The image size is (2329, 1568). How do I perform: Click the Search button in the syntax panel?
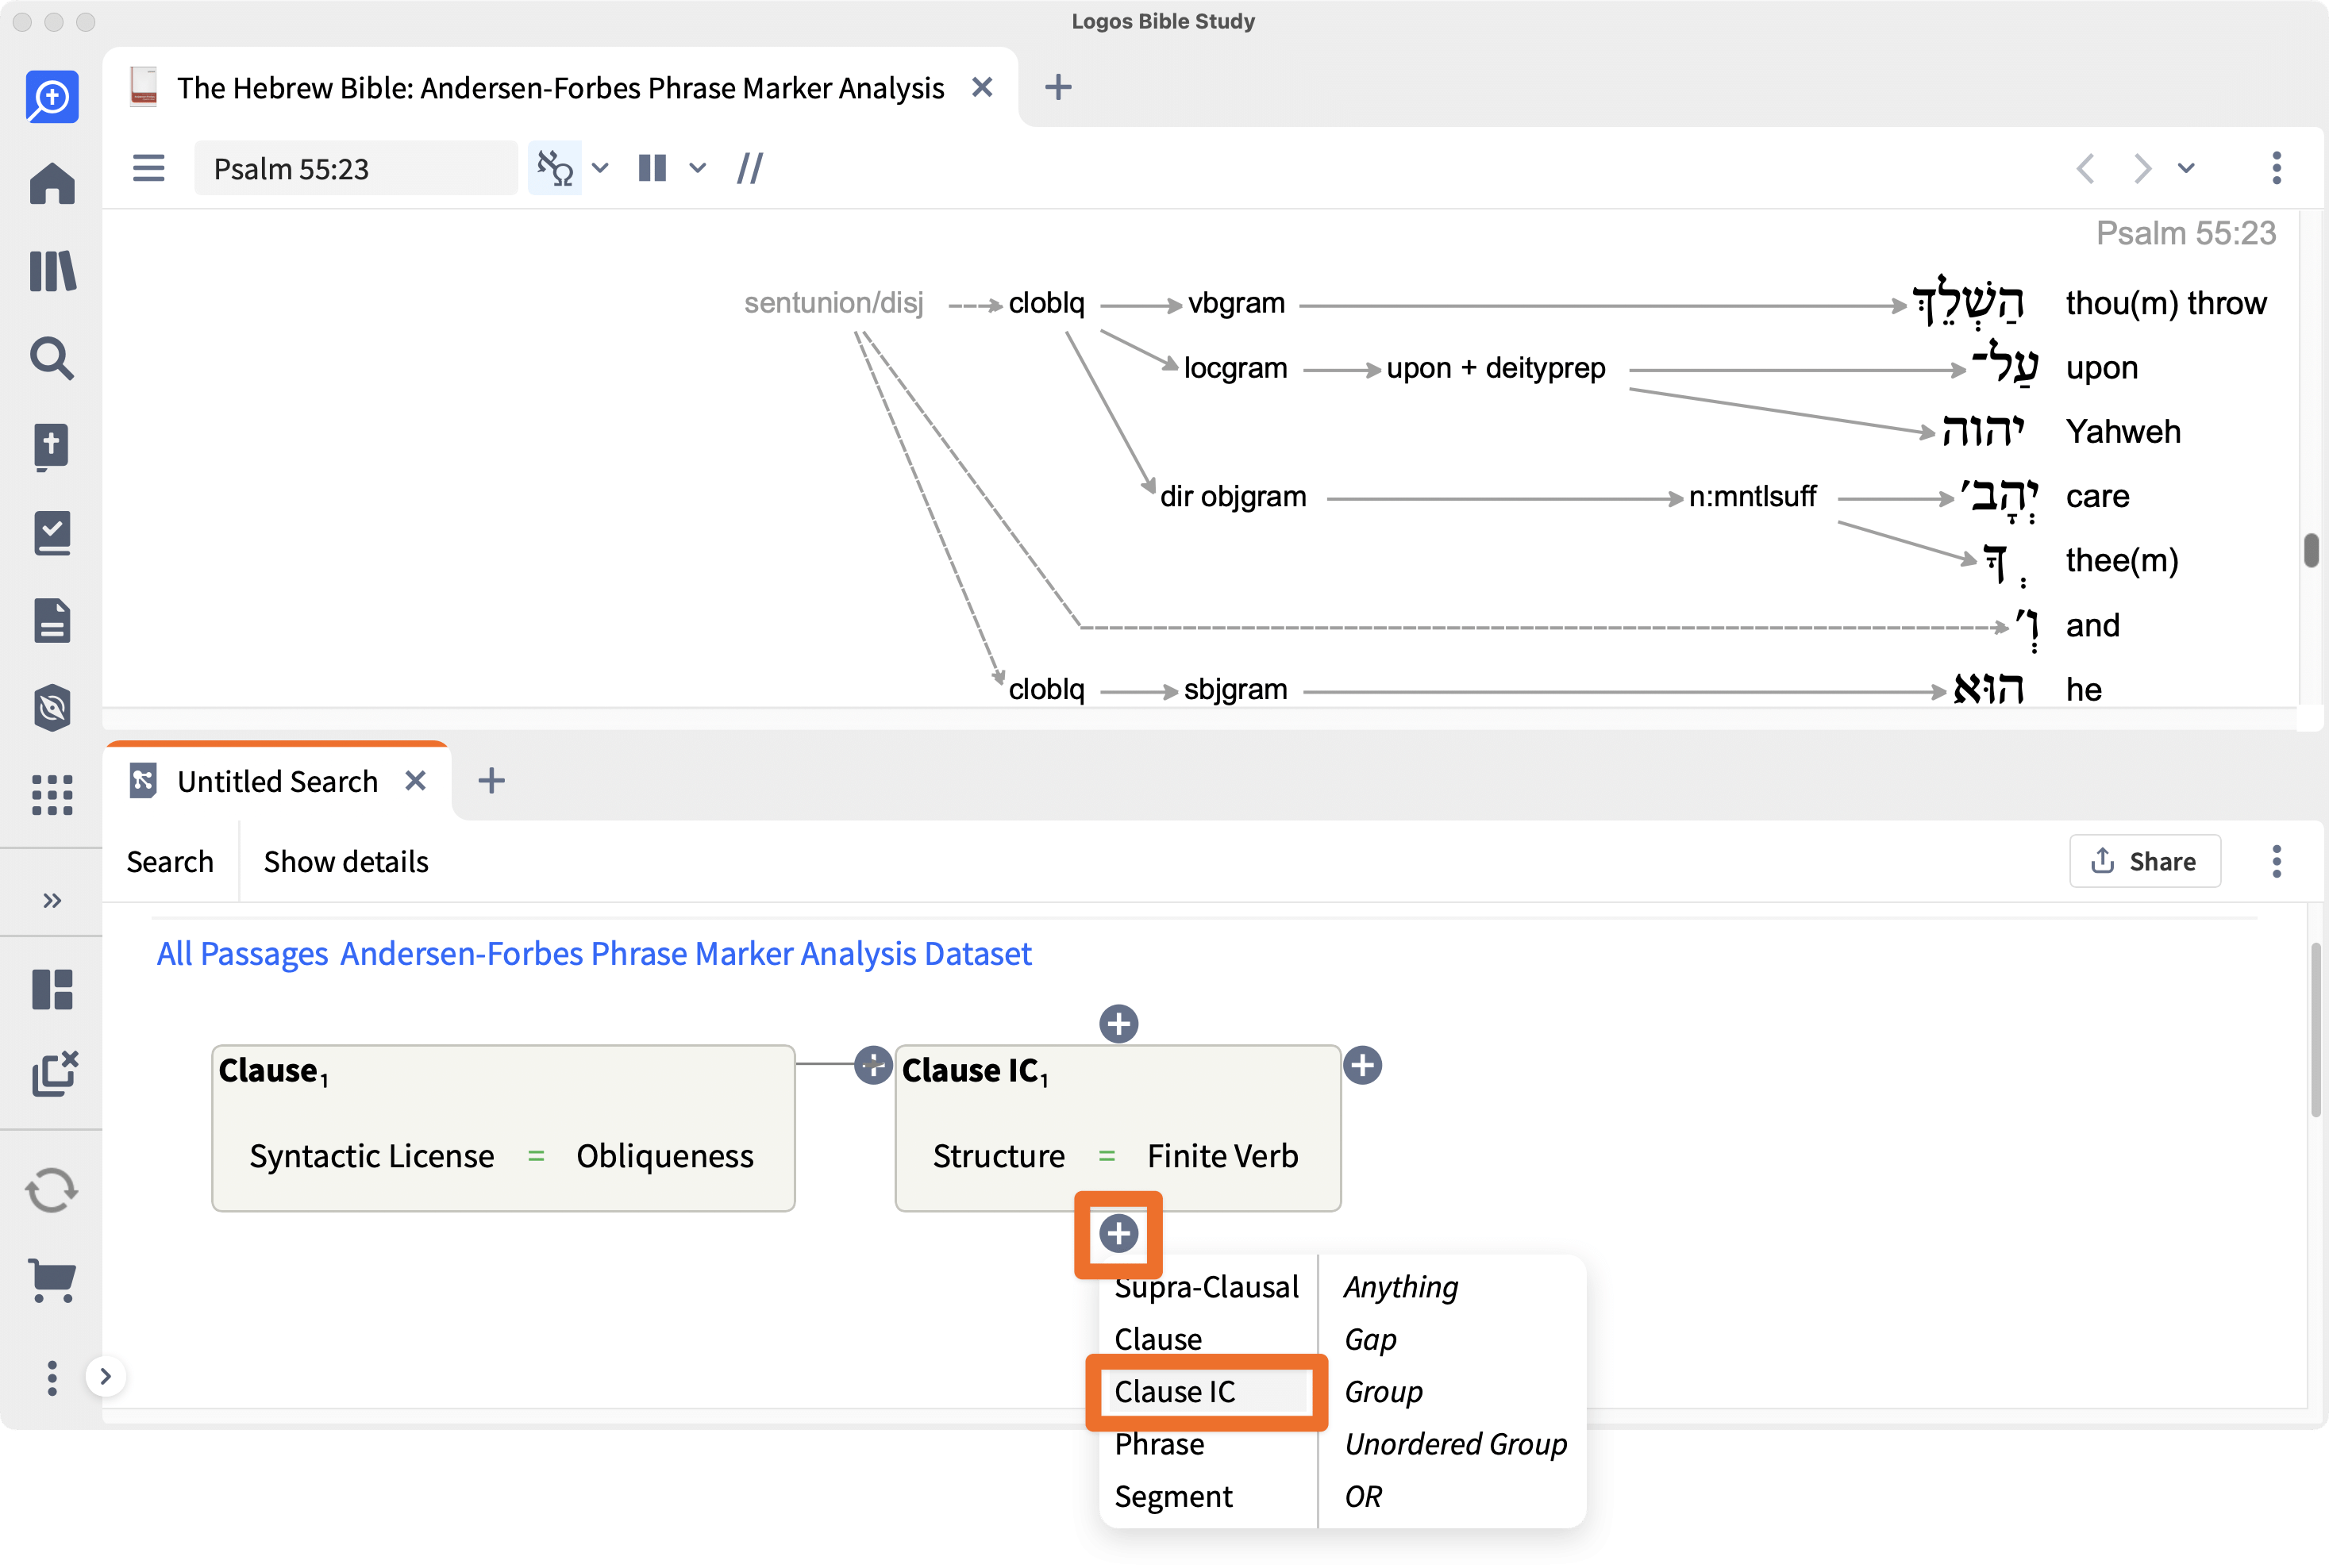pyautogui.click(x=170, y=862)
